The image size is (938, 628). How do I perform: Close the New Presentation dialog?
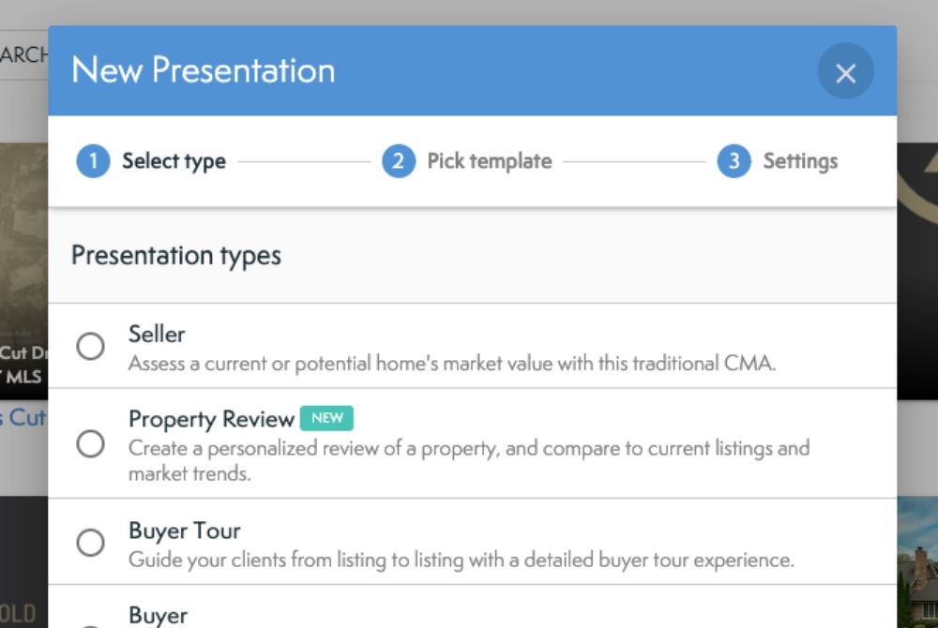point(845,72)
